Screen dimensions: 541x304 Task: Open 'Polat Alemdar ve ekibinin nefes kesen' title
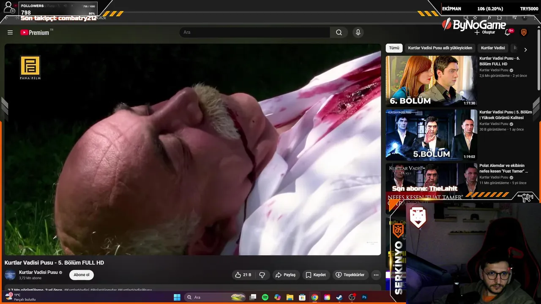coord(503,168)
